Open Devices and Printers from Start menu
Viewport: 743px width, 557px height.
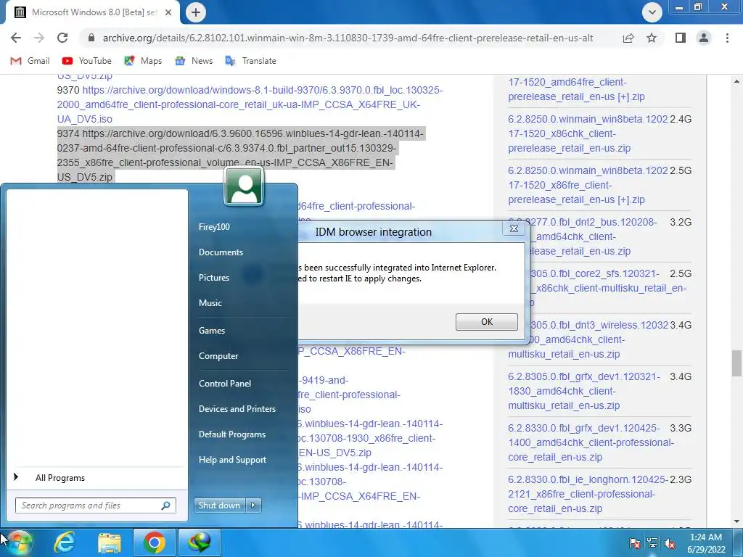(237, 409)
